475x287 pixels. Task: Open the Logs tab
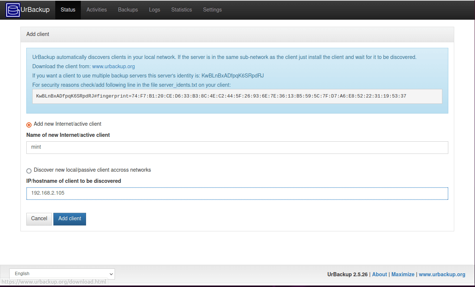(x=155, y=10)
